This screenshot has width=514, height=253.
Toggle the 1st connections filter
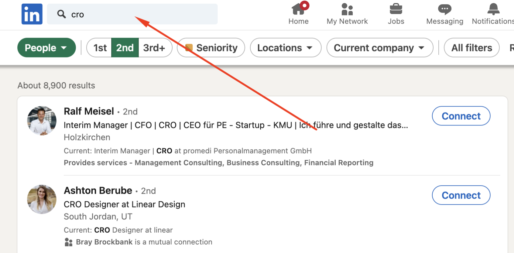click(x=100, y=48)
